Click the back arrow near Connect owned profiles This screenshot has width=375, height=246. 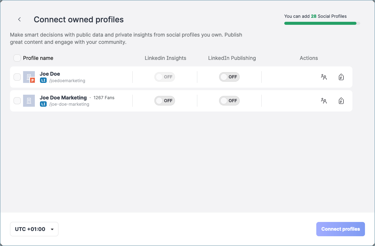19,19
